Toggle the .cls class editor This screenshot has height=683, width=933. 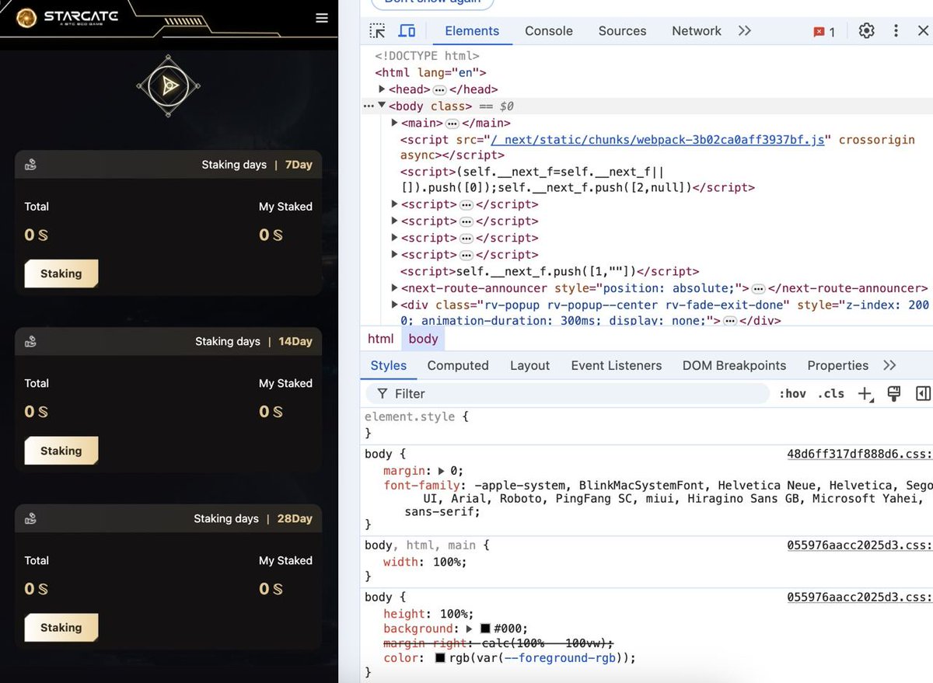pyautogui.click(x=831, y=394)
